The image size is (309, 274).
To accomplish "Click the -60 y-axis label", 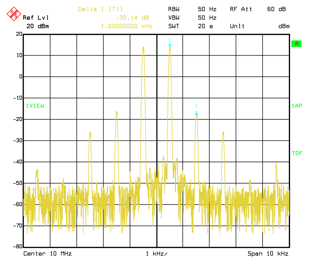I will tap(18, 205).
